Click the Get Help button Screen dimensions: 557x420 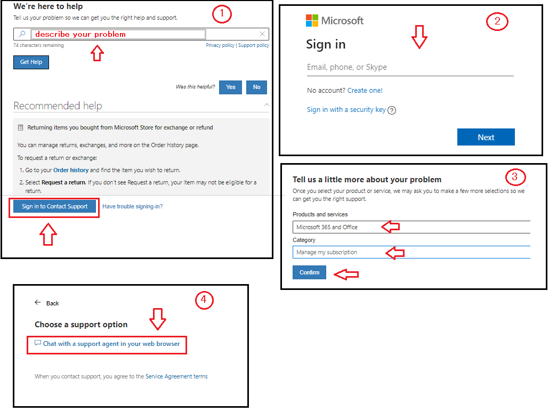click(x=31, y=62)
